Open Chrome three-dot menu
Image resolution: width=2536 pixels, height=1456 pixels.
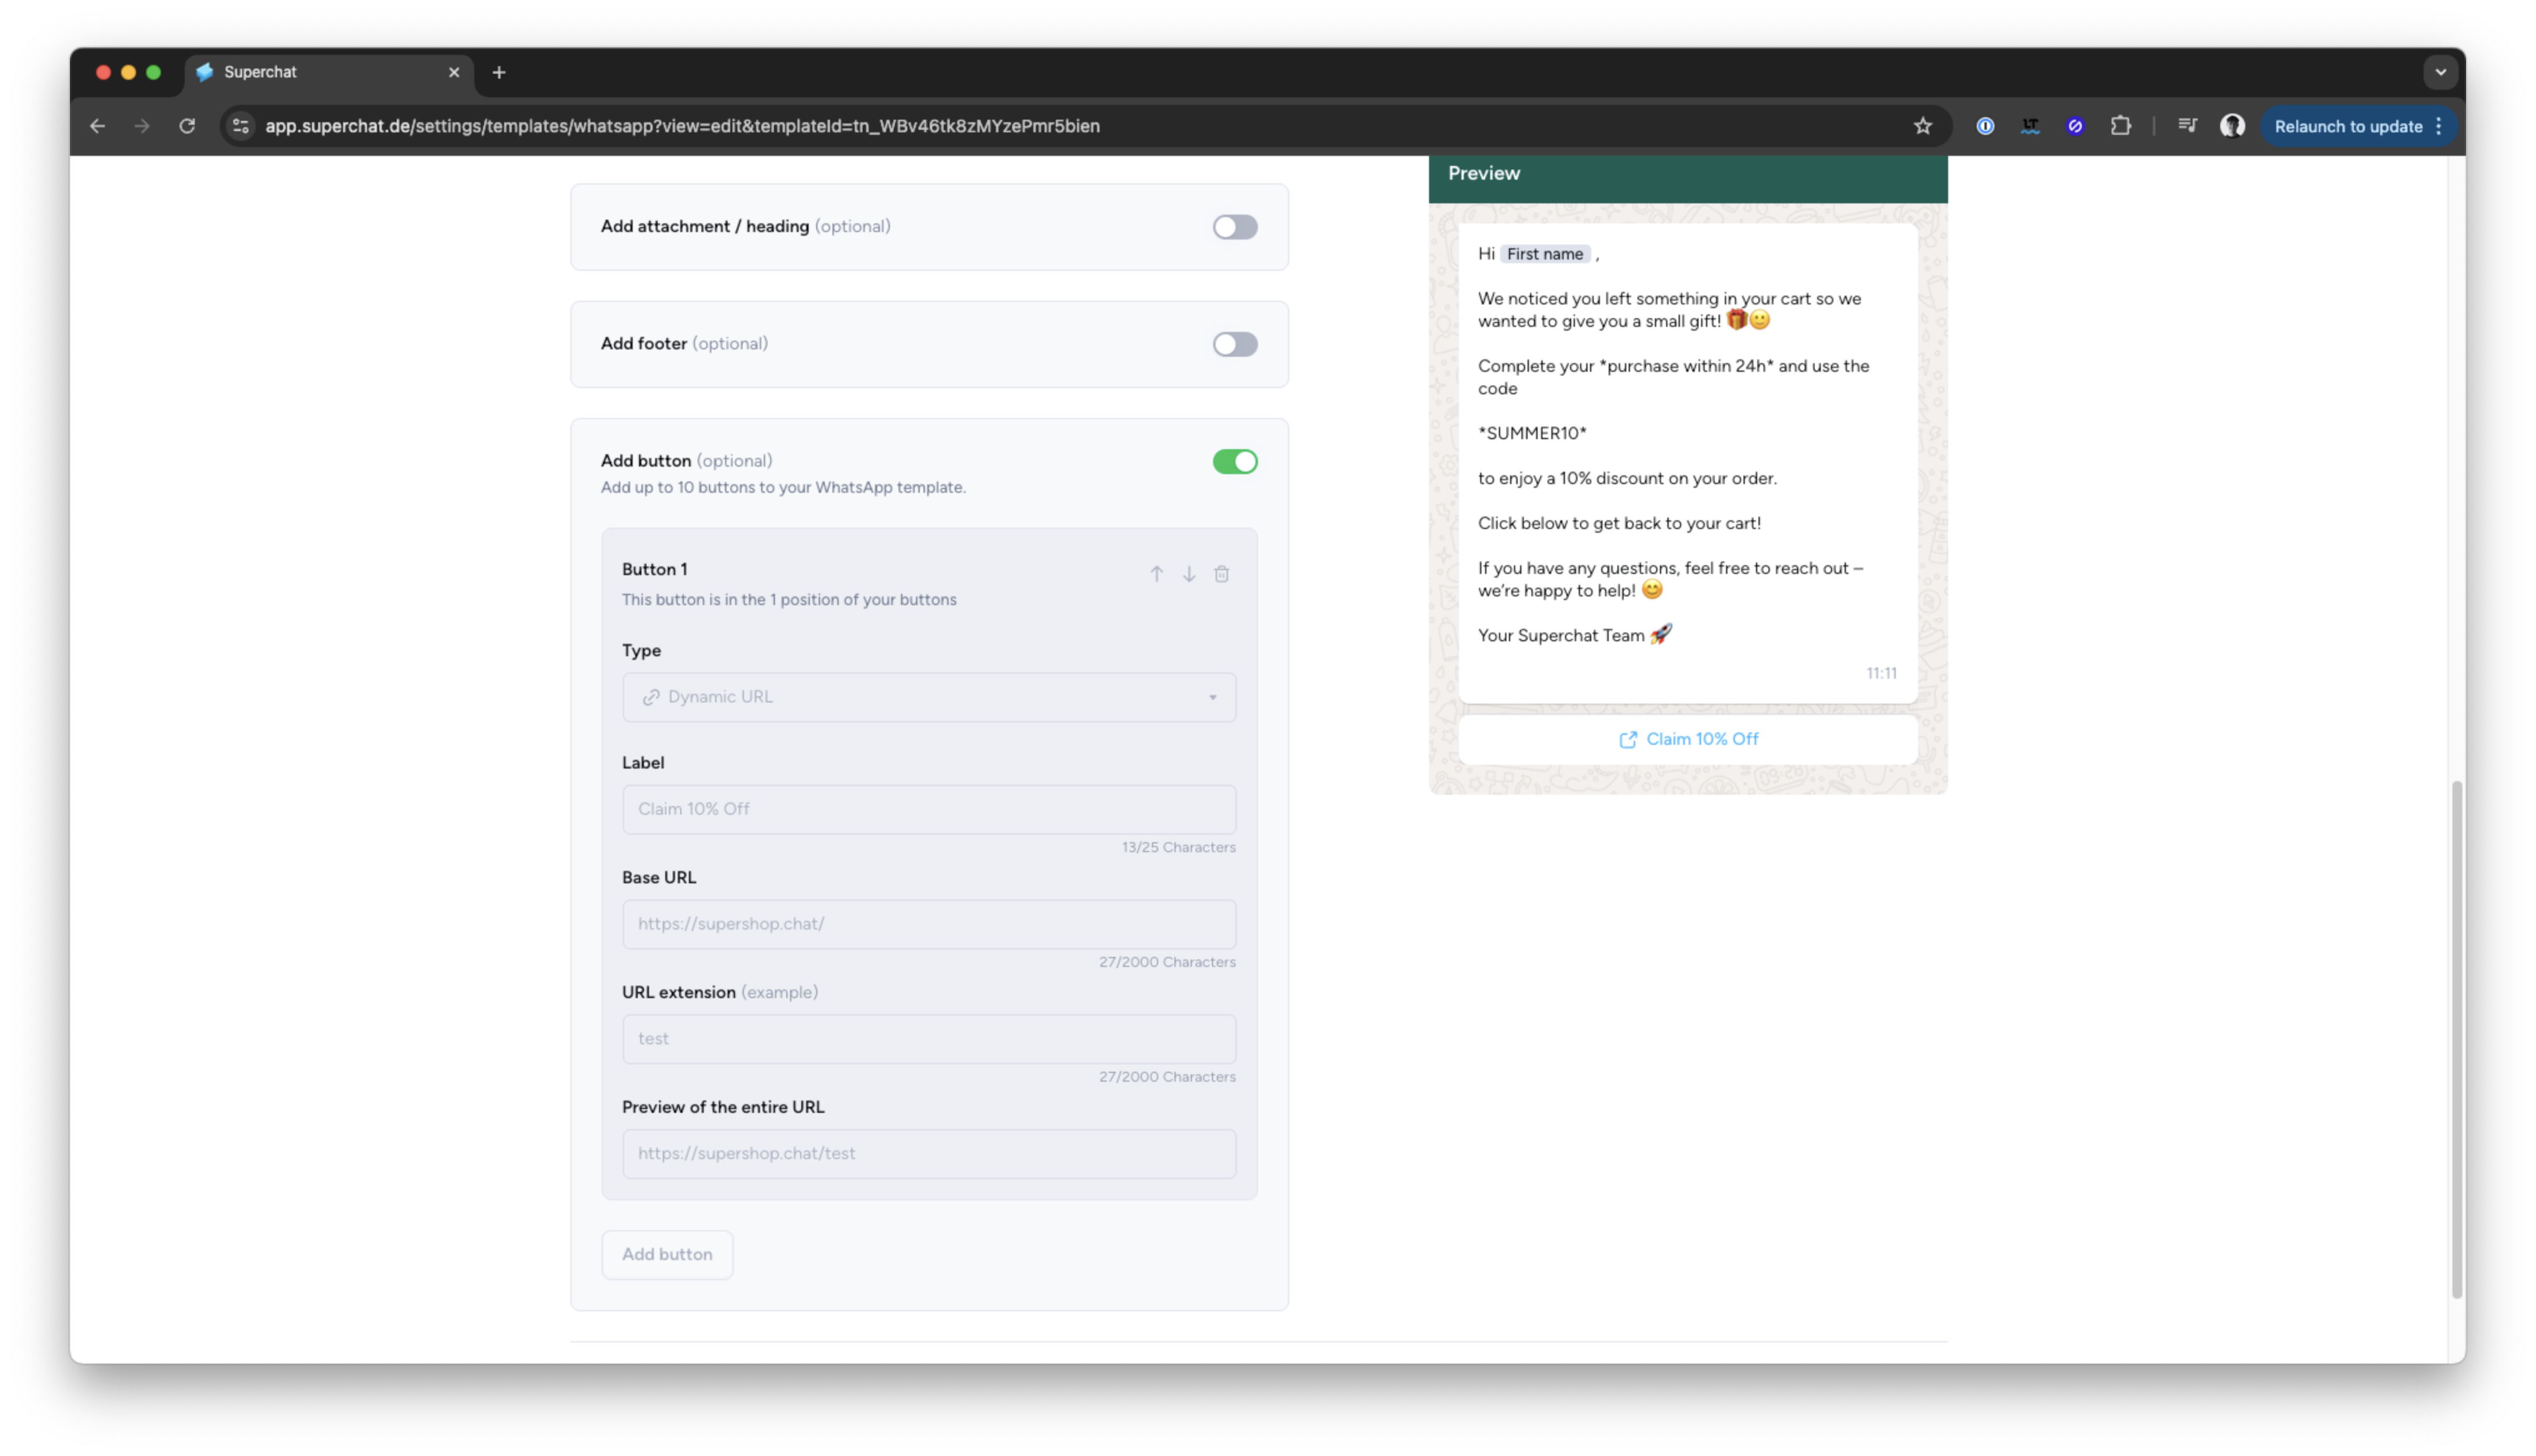click(2439, 126)
